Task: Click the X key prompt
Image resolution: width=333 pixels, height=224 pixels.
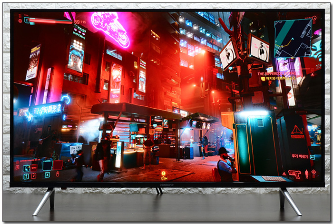Action: 48,175
